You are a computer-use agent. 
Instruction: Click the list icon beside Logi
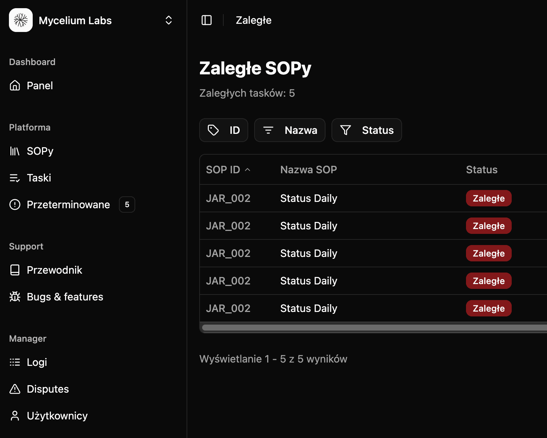(15, 362)
